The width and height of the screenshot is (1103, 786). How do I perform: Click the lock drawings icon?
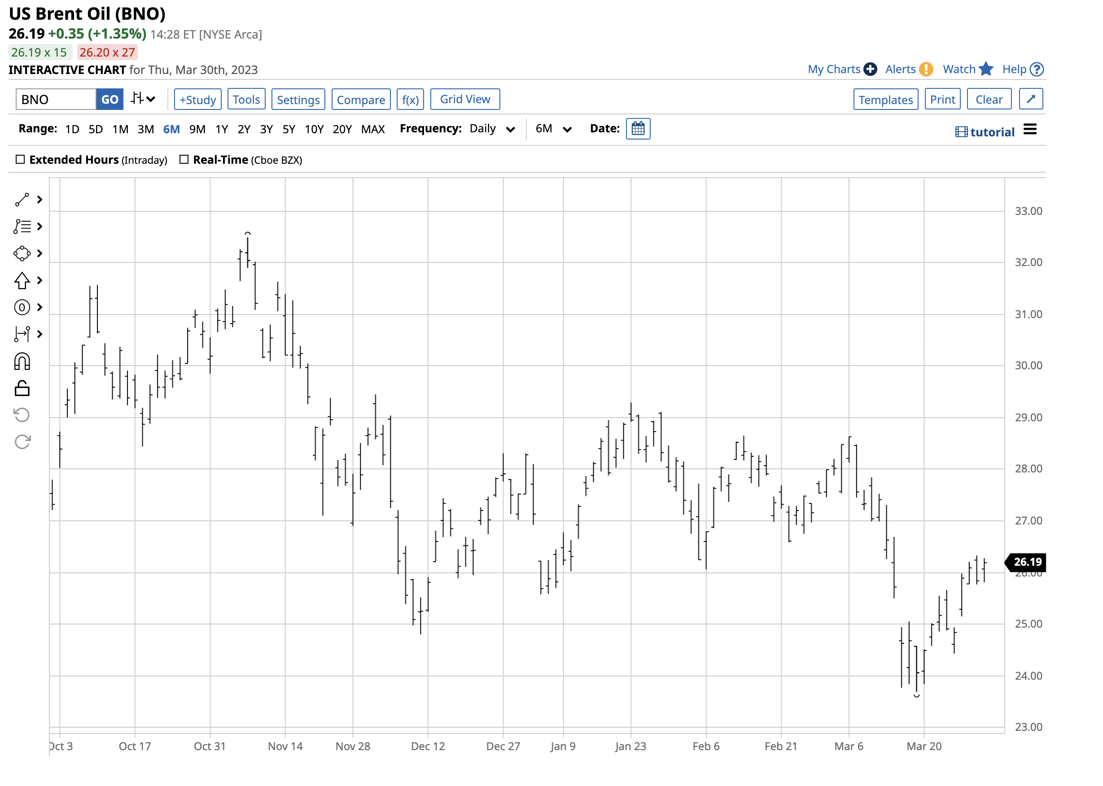point(22,388)
